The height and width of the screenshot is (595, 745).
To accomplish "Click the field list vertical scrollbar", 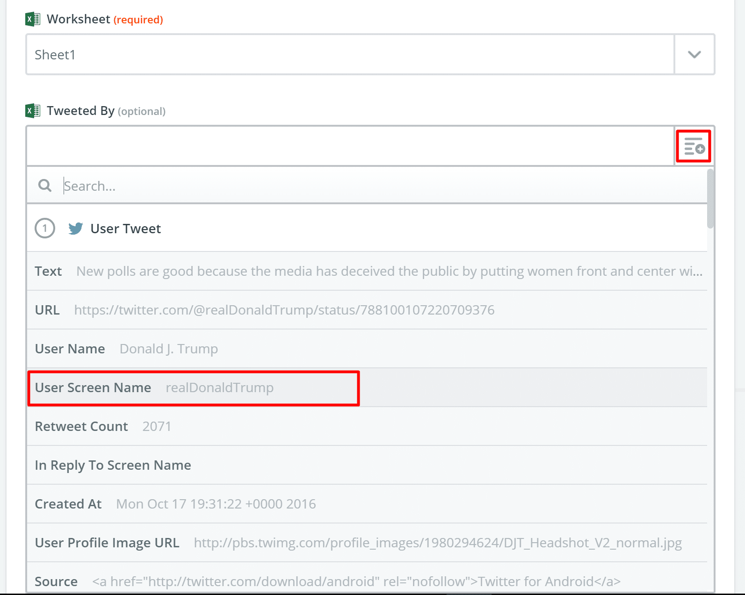I will 710,199.
